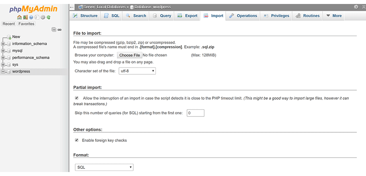Click the database icon beside sys
Screen dimensions: 366x176
(x=9, y=65)
